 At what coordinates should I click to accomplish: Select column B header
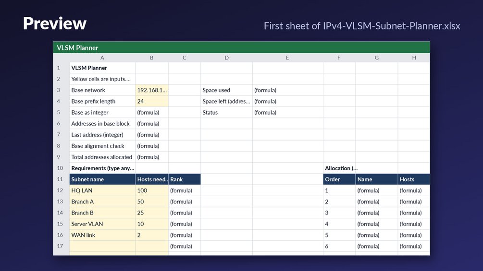coord(151,58)
